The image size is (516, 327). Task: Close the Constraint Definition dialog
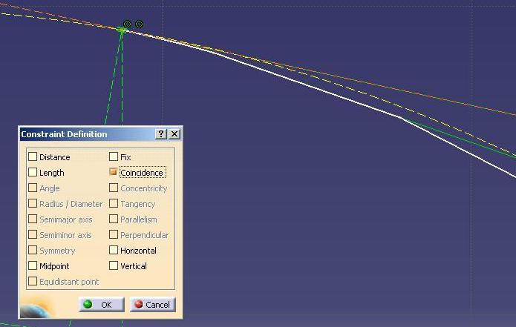click(174, 133)
